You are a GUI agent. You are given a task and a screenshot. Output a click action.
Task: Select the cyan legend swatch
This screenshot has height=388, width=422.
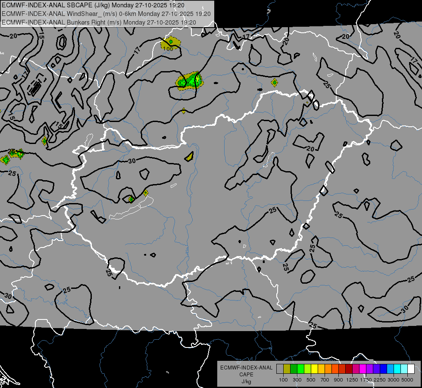click(397, 369)
